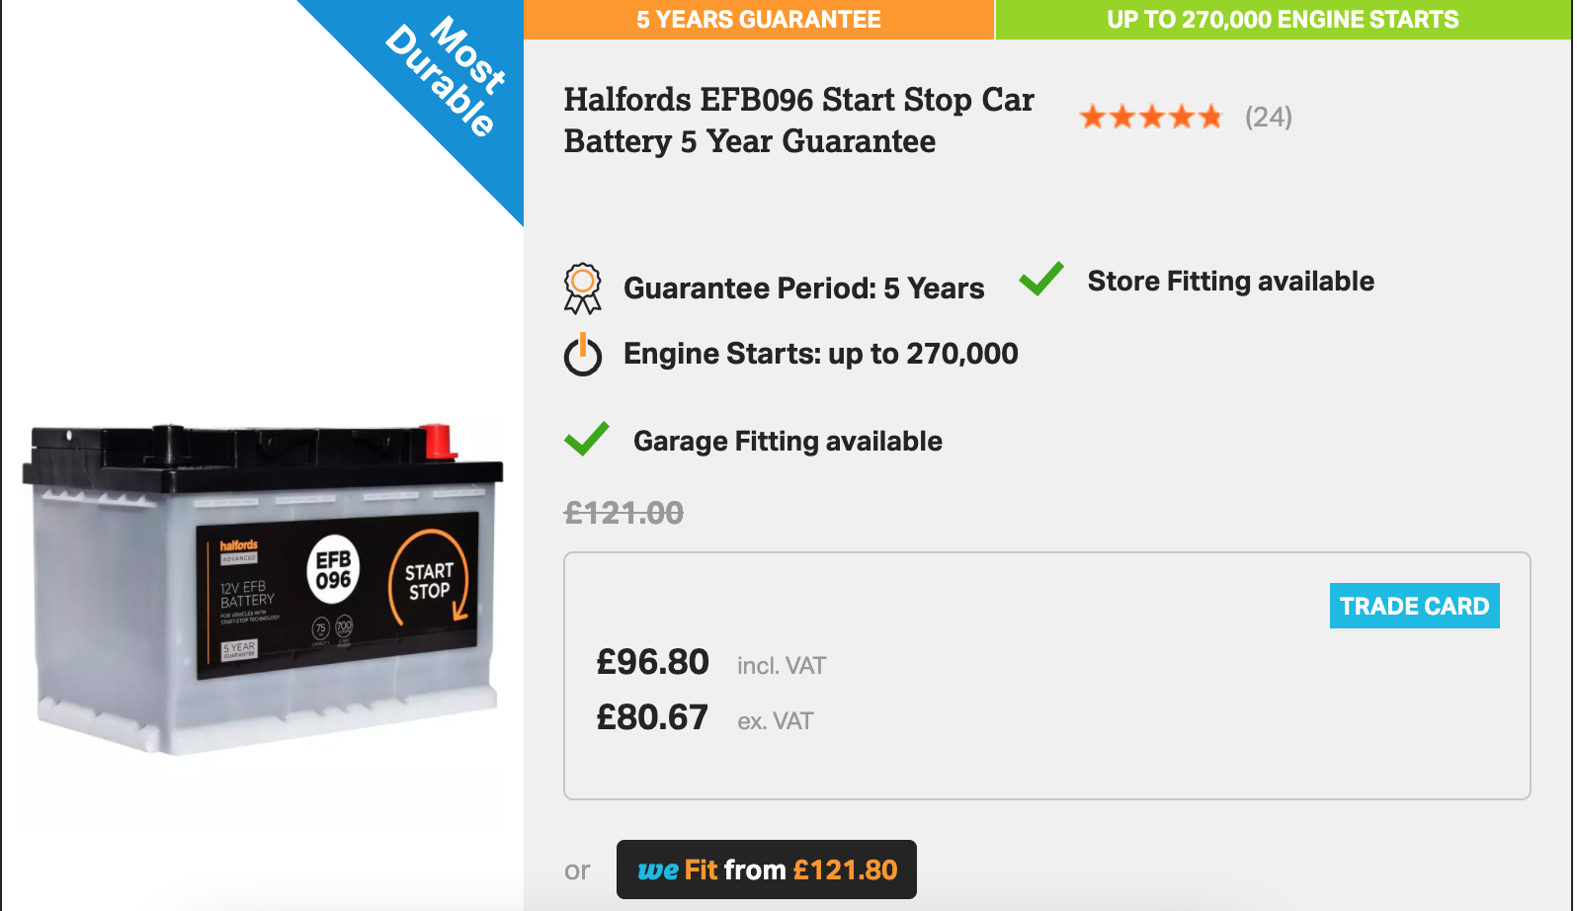Image resolution: width=1577 pixels, height=911 pixels.
Task: Click the five orange rating stars
Action: pos(1151,118)
